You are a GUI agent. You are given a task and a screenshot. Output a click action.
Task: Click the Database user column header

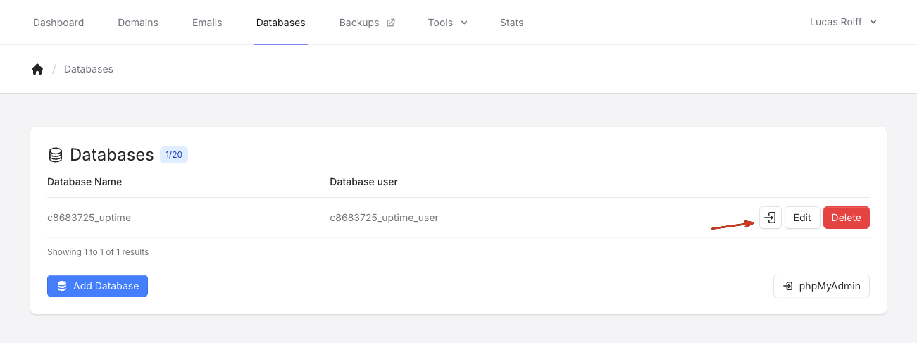[363, 182]
